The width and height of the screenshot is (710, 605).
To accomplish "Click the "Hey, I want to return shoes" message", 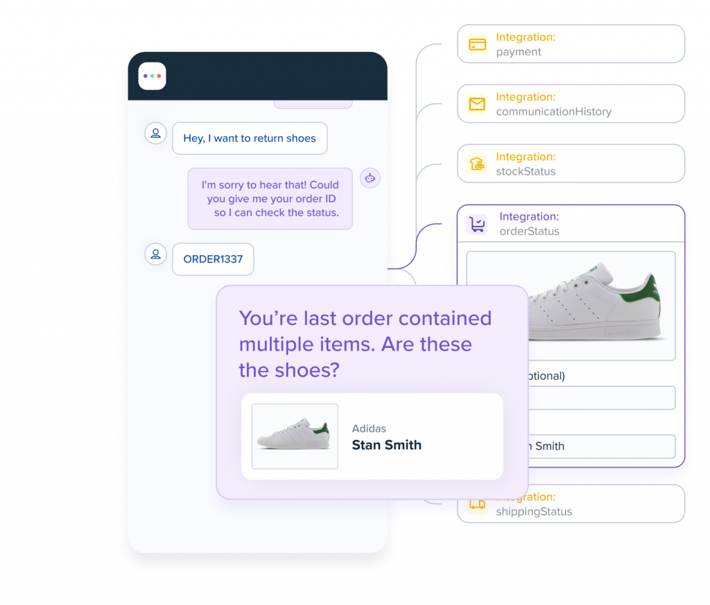I will pos(250,139).
